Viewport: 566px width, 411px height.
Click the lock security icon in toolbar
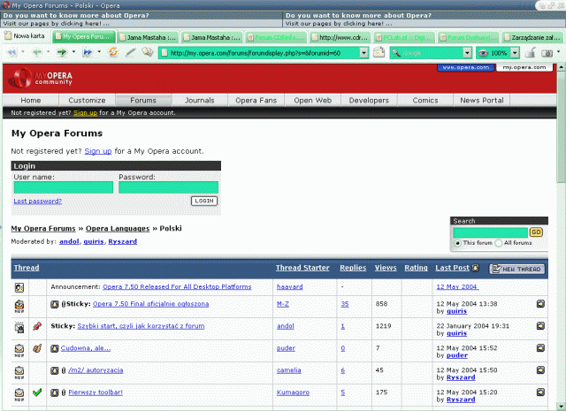530,53
